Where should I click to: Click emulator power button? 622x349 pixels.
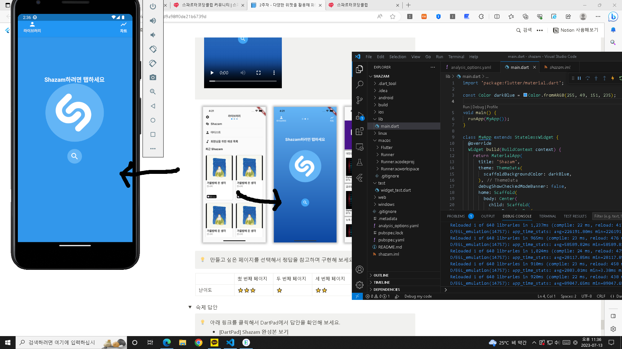pyautogui.click(x=153, y=6)
